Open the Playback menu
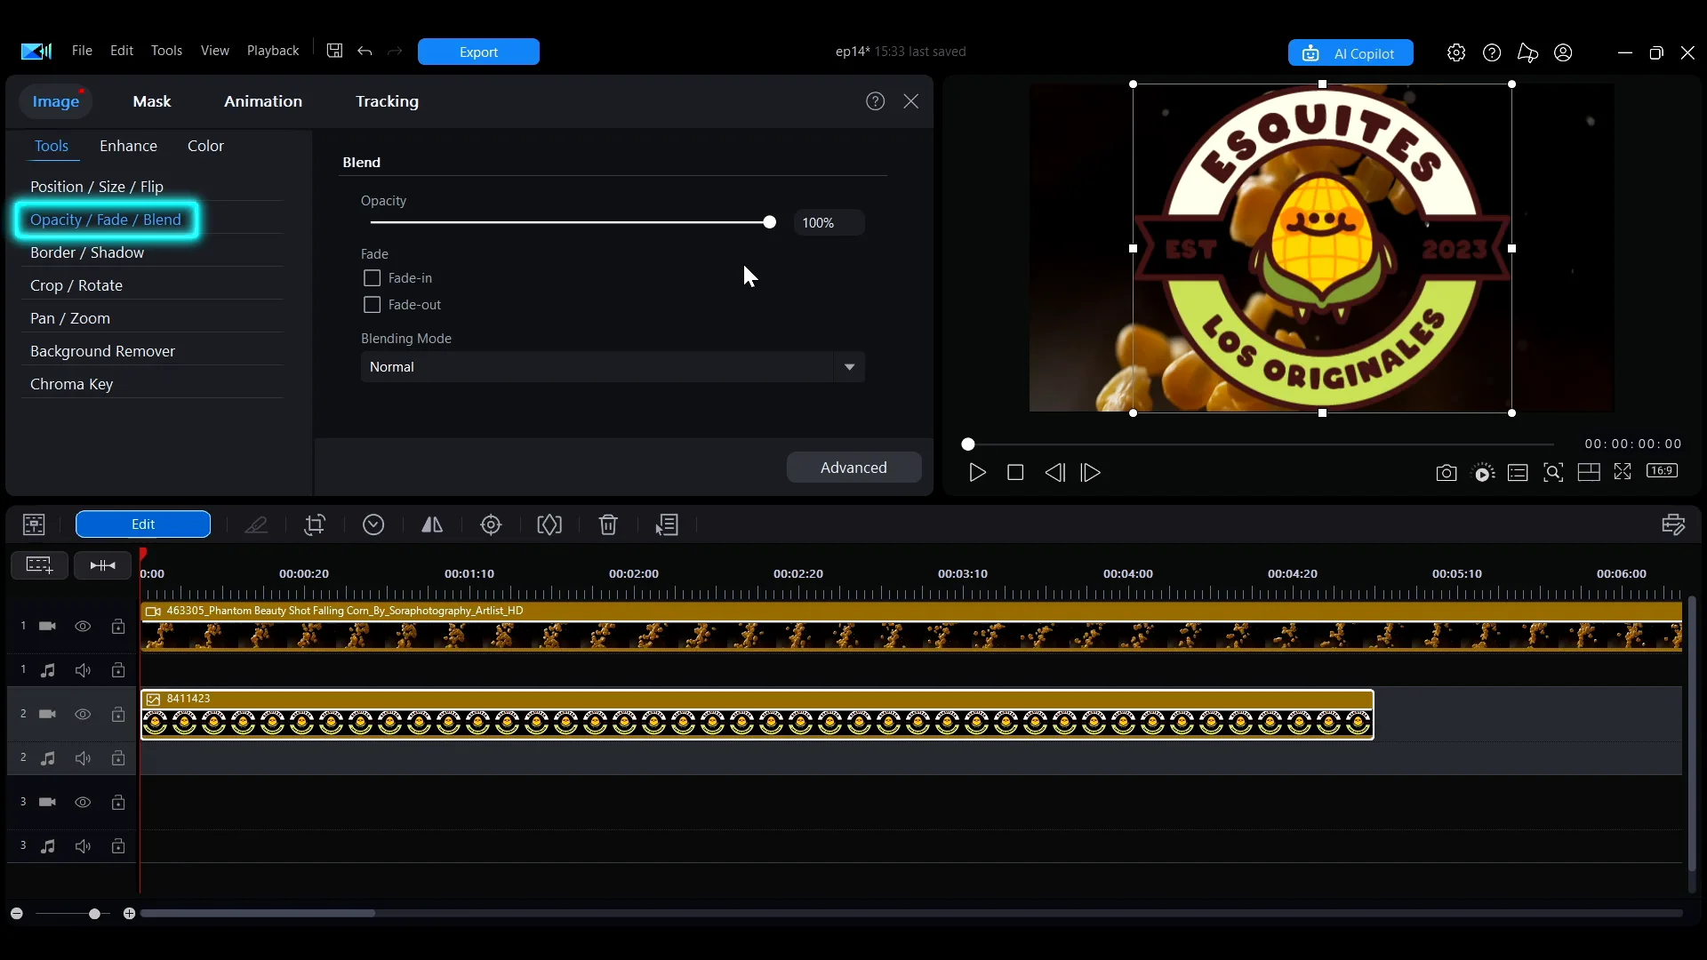 273,51
